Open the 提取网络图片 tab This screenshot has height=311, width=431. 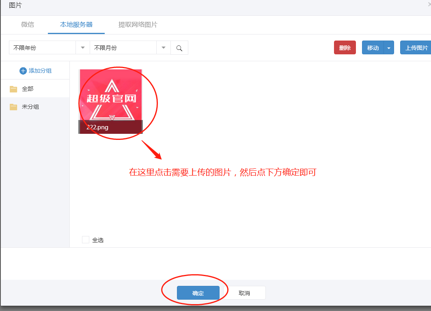pos(138,25)
